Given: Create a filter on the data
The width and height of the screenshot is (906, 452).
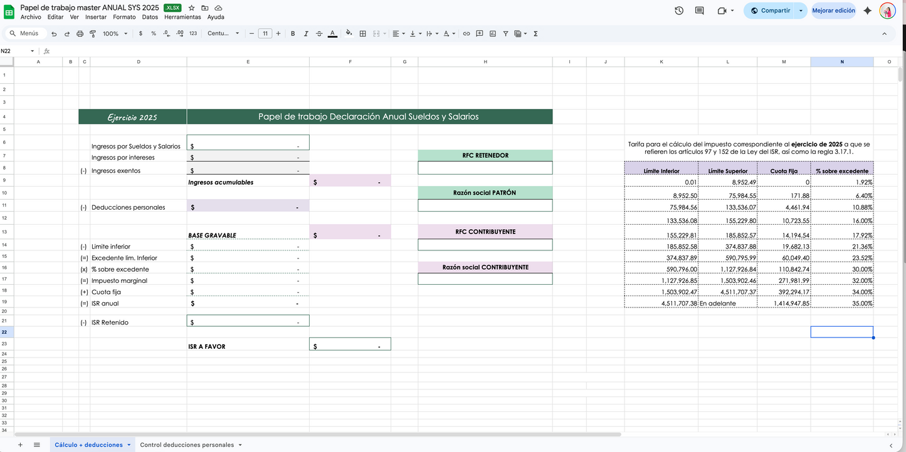Looking at the screenshot, I should click(505, 33).
